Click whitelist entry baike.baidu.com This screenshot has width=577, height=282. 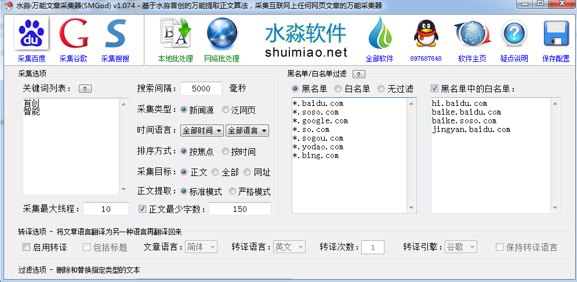pyautogui.click(x=466, y=112)
